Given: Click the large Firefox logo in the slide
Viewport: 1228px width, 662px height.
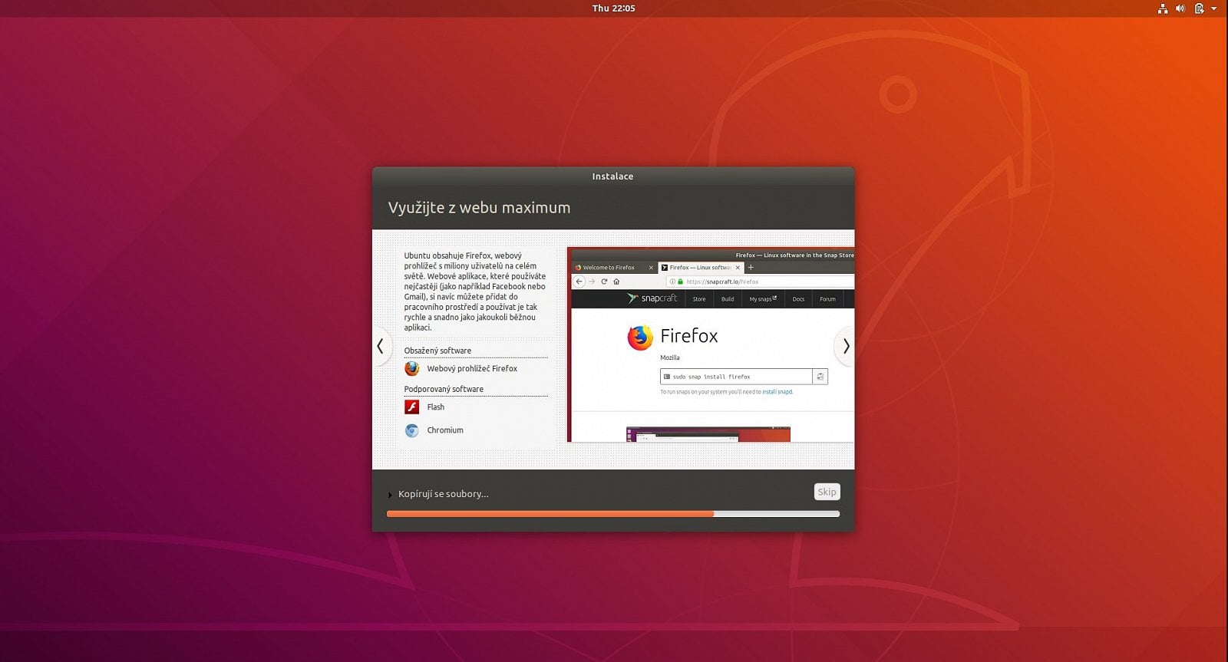Looking at the screenshot, I should [639, 338].
